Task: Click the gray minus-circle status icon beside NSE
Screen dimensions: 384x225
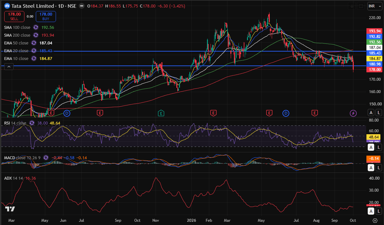Action: [x=82, y=6]
